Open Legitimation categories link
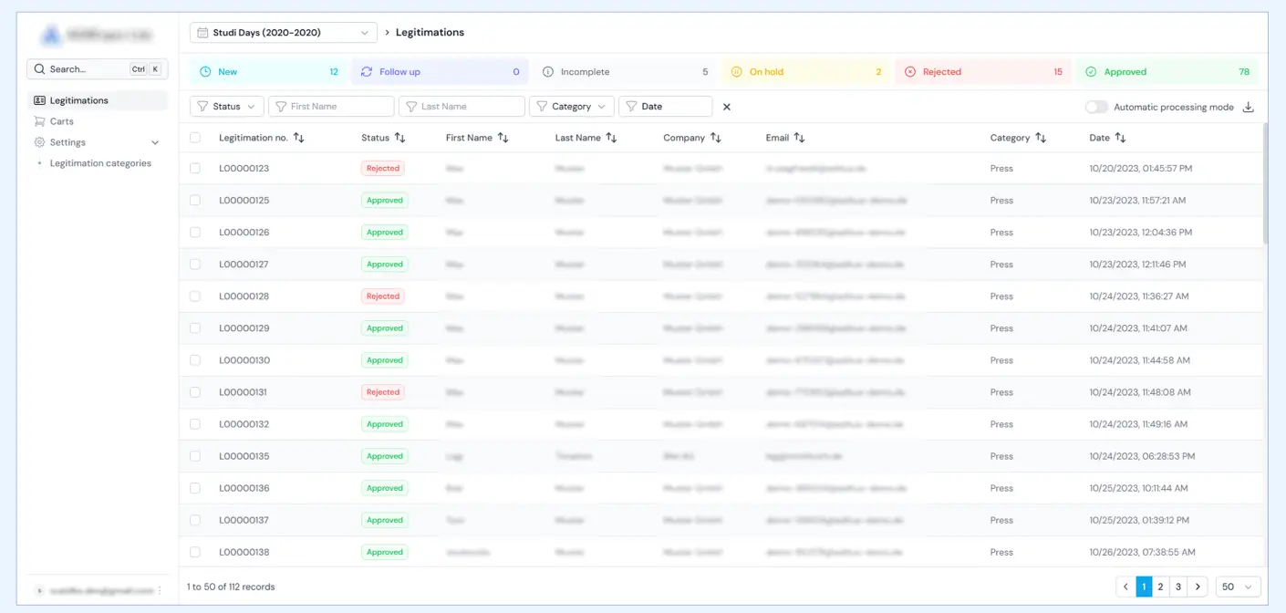This screenshot has height=613, width=1286. click(x=100, y=163)
